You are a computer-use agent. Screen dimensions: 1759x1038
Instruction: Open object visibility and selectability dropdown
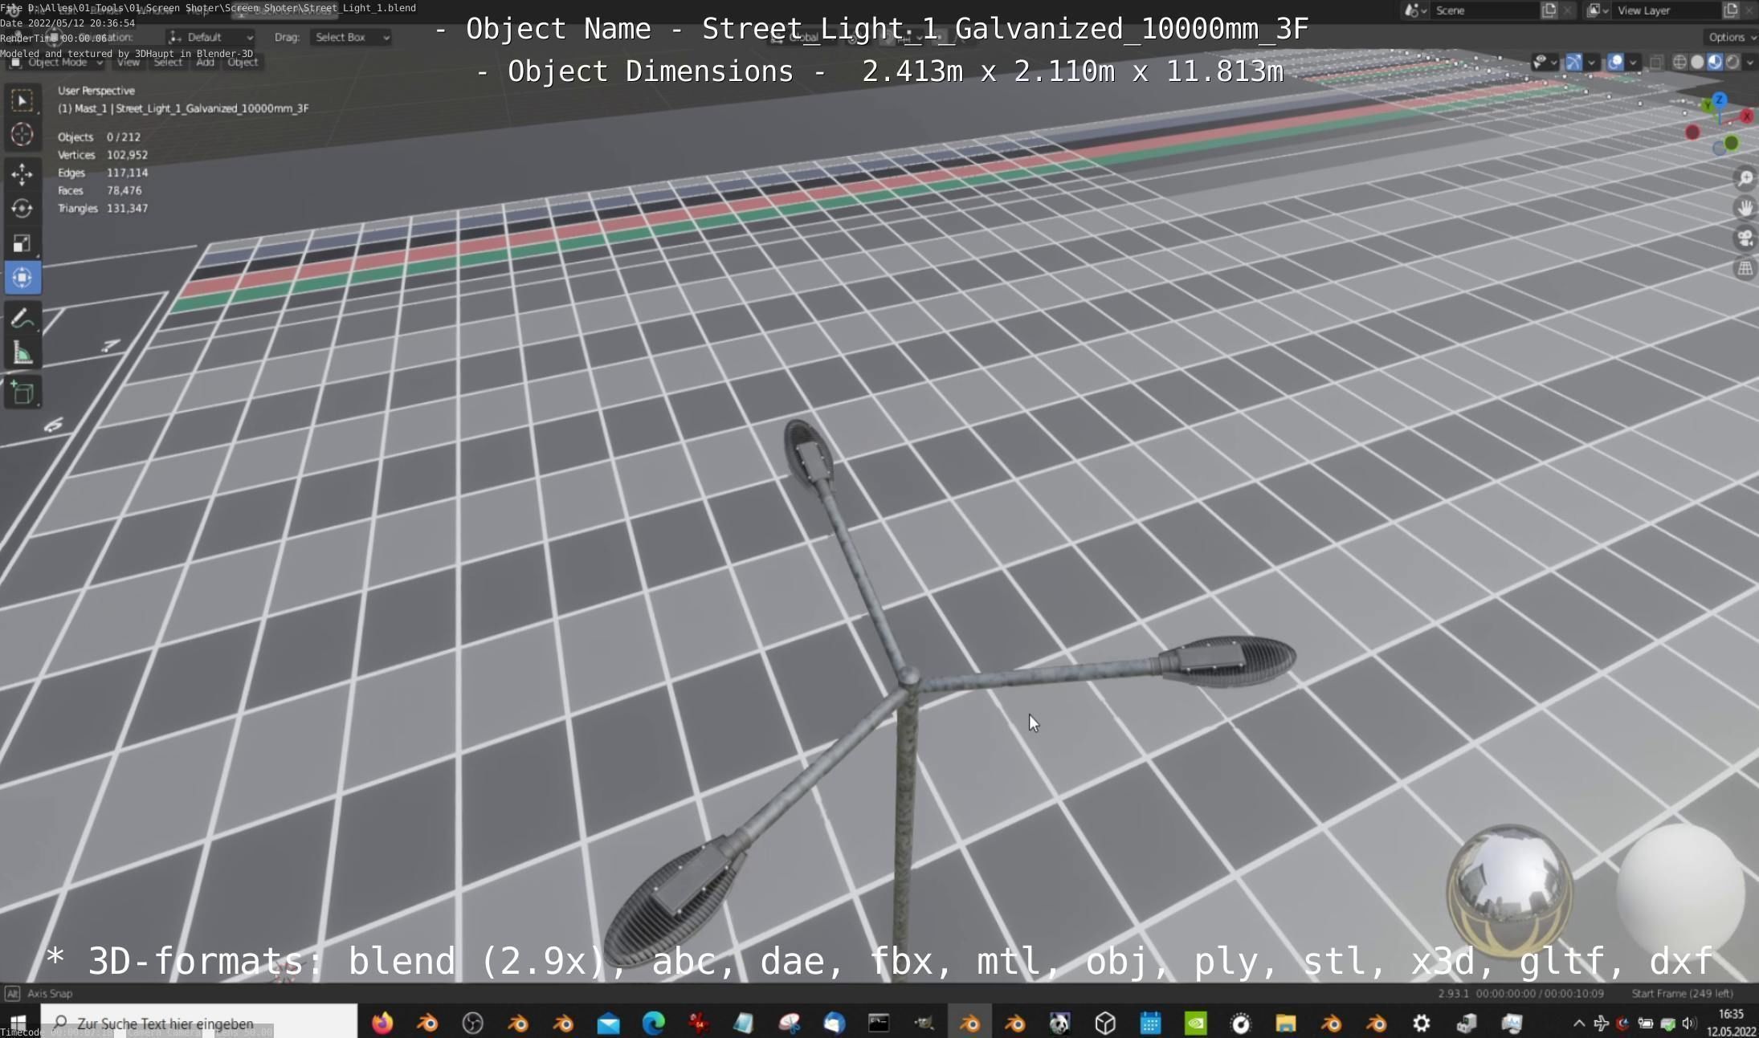tap(1545, 62)
